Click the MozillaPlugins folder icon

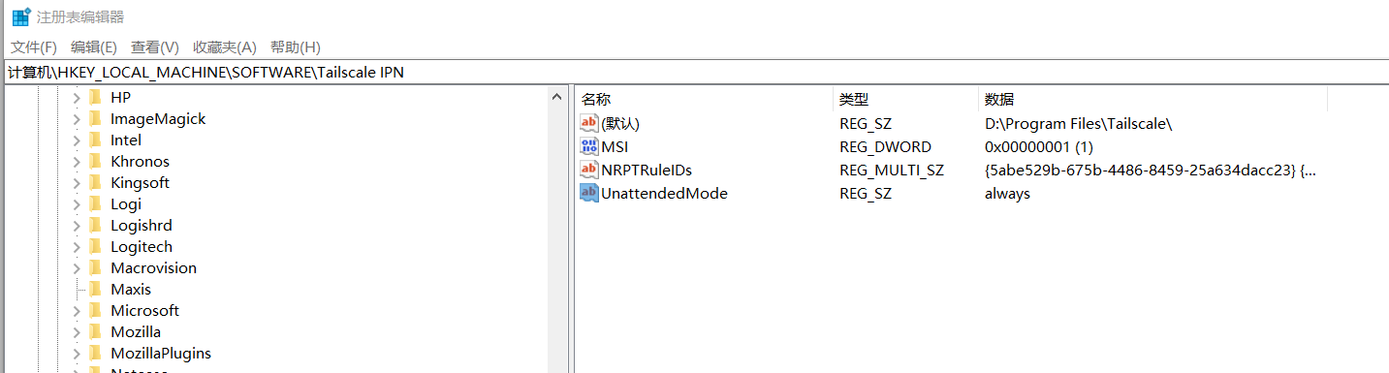click(95, 353)
